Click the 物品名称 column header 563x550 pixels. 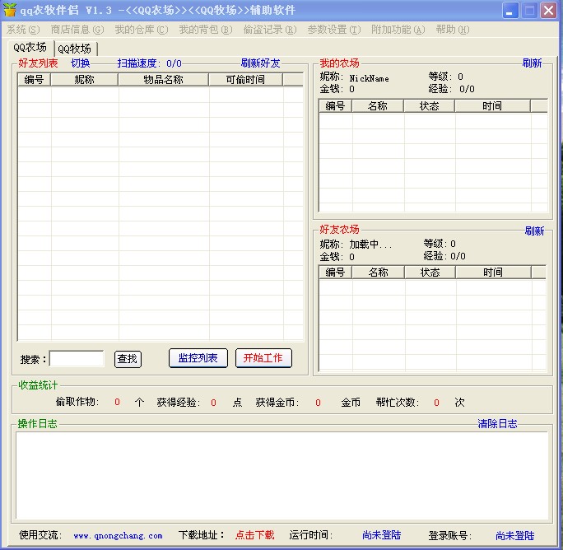tap(163, 79)
